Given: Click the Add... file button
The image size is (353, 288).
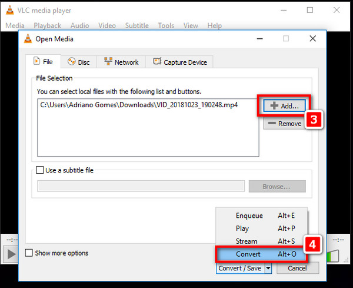Looking at the screenshot, I should (x=285, y=105).
